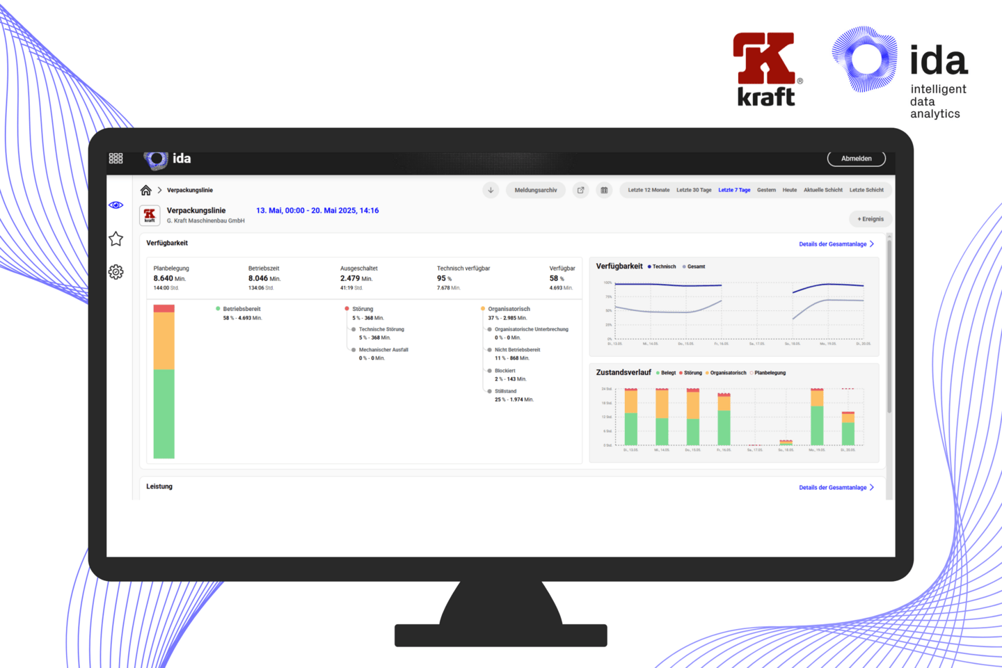Switch to the Aktuelle Schicht range

(x=822, y=190)
